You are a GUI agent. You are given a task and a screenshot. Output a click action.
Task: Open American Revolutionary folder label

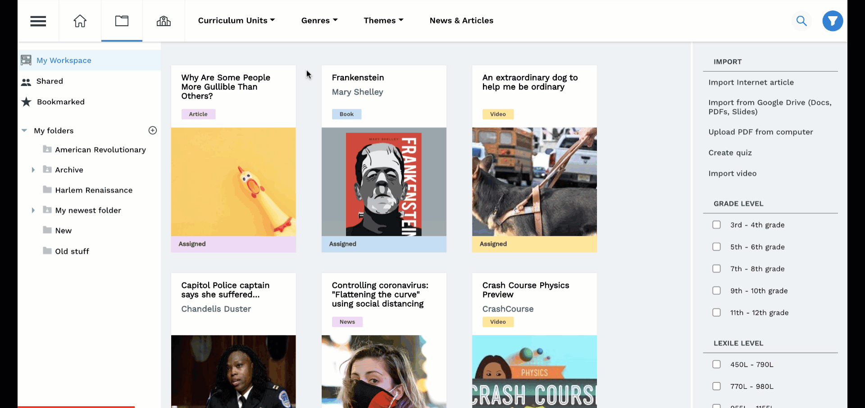[100, 149]
